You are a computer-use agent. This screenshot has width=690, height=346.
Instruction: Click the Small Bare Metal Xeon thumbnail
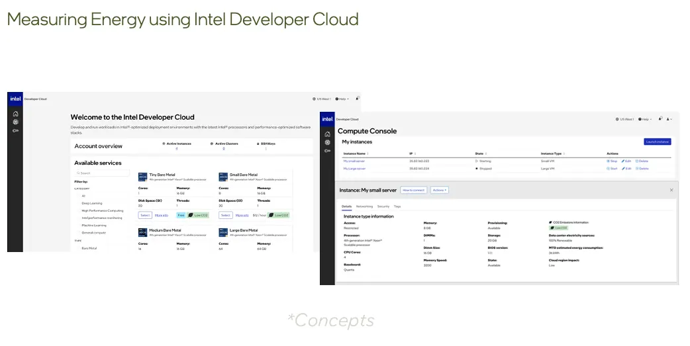(223, 177)
